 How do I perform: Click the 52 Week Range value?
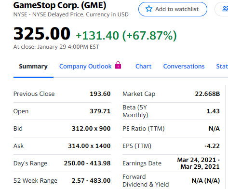tap(91, 181)
